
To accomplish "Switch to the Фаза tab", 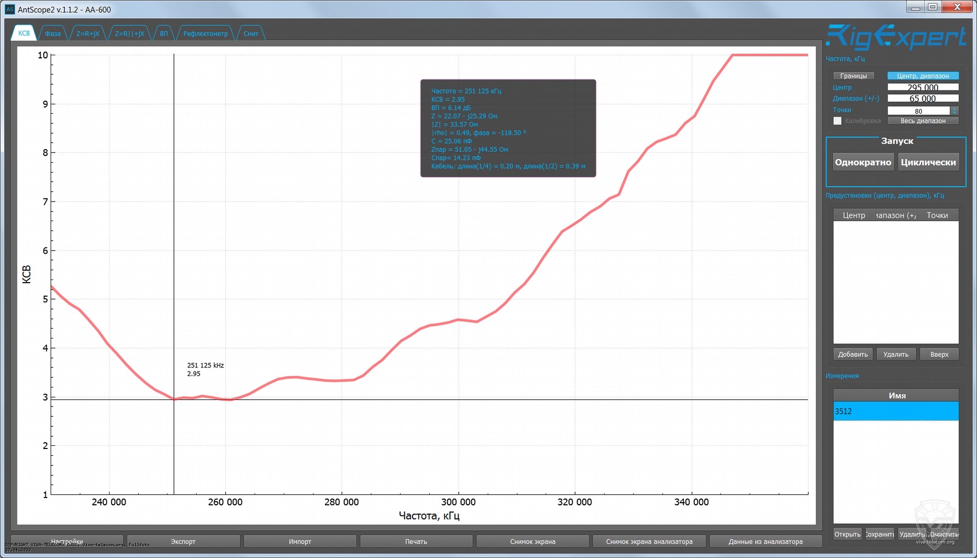I will point(53,34).
